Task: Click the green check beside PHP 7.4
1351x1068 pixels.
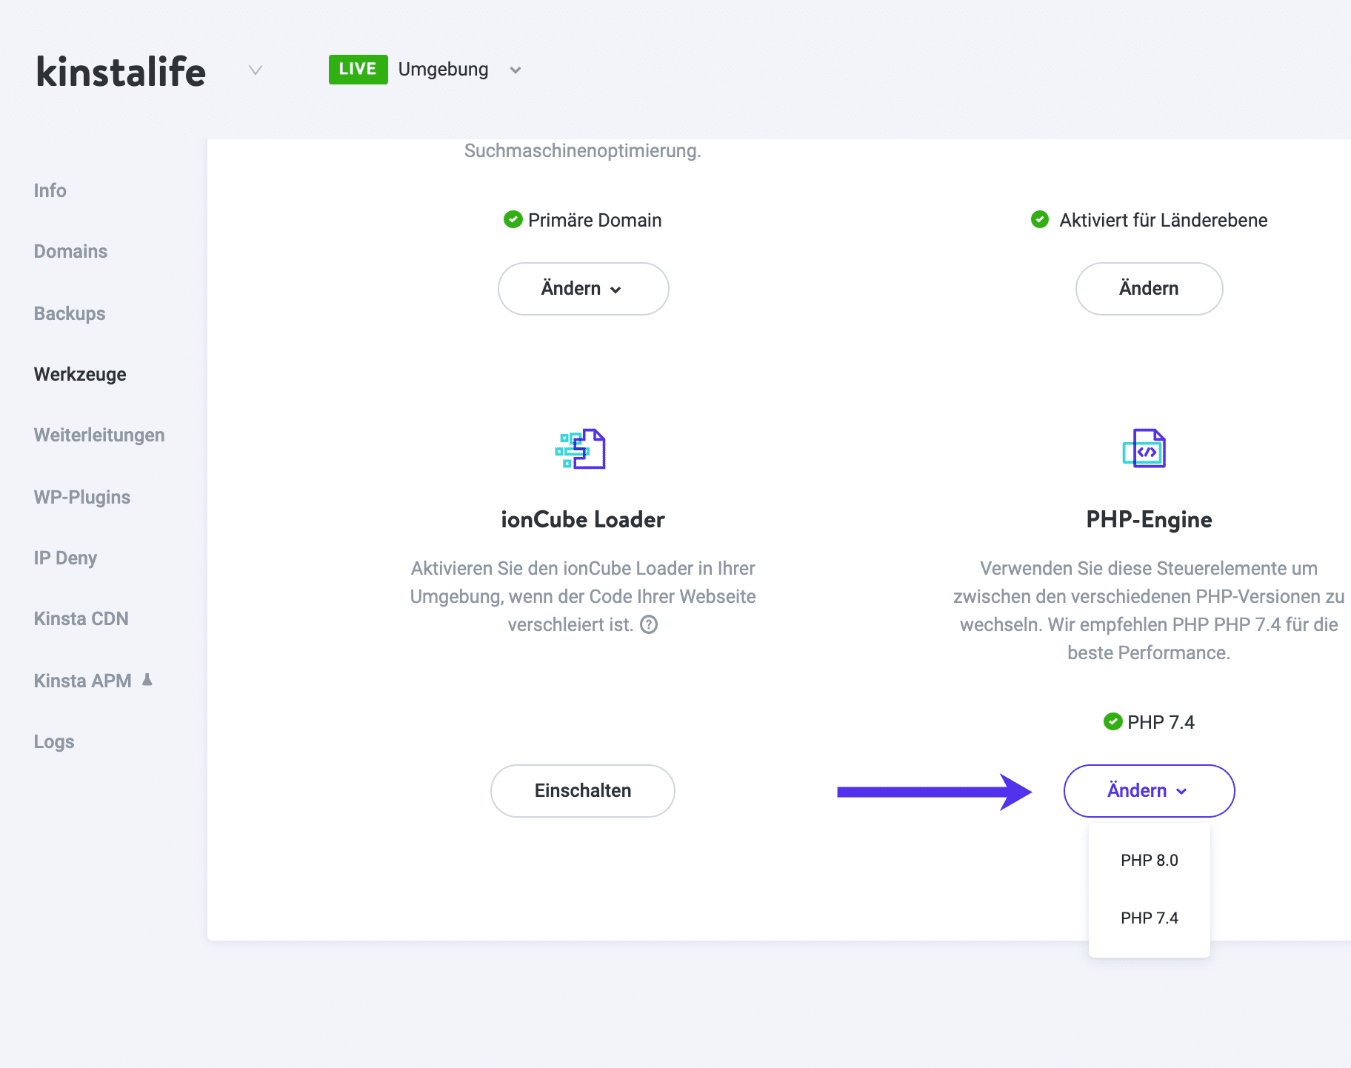Action: (x=1113, y=721)
